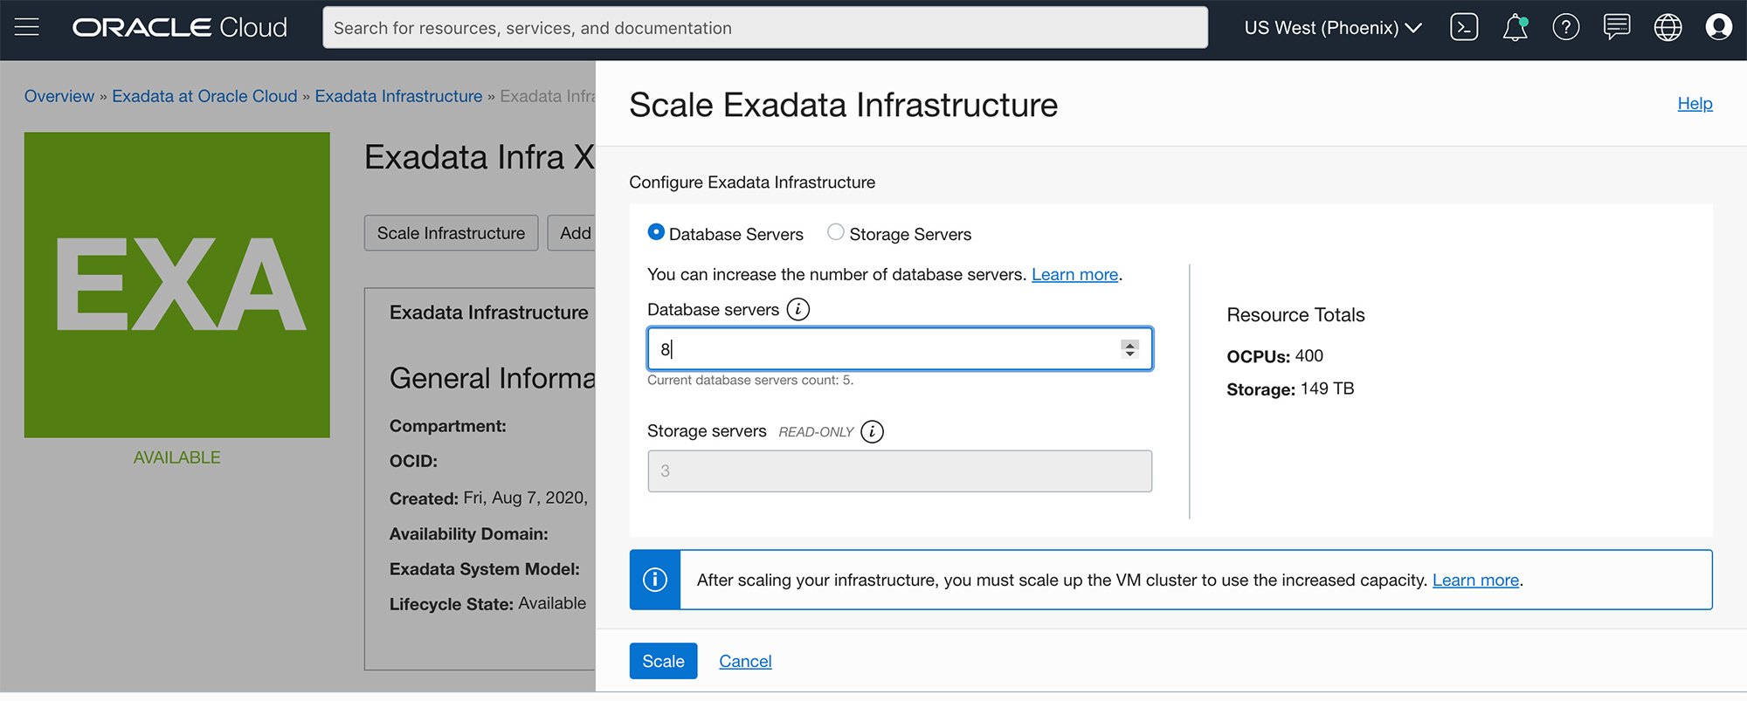Click info icon beside Storage servers label
The height and width of the screenshot is (701, 1747).
pyautogui.click(x=872, y=431)
